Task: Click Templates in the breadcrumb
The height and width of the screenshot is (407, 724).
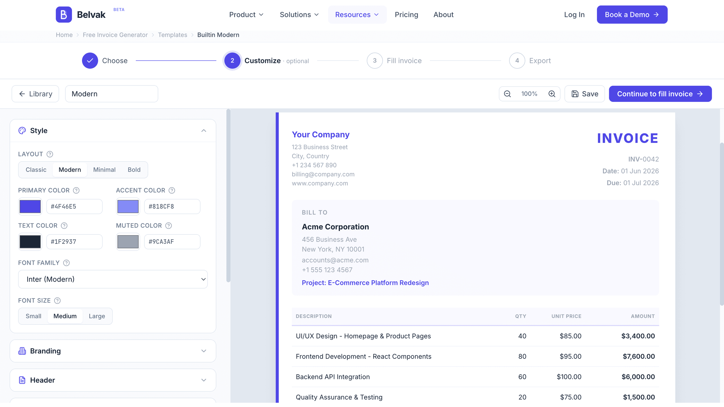Action: tap(173, 35)
